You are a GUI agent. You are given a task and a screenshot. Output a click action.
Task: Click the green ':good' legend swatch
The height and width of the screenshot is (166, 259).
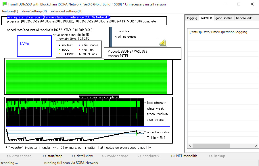coord(60,49)
